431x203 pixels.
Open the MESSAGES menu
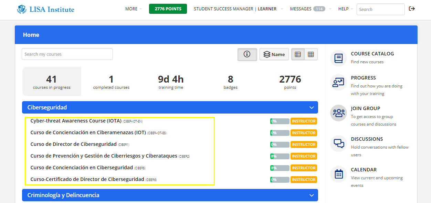(301, 9)
